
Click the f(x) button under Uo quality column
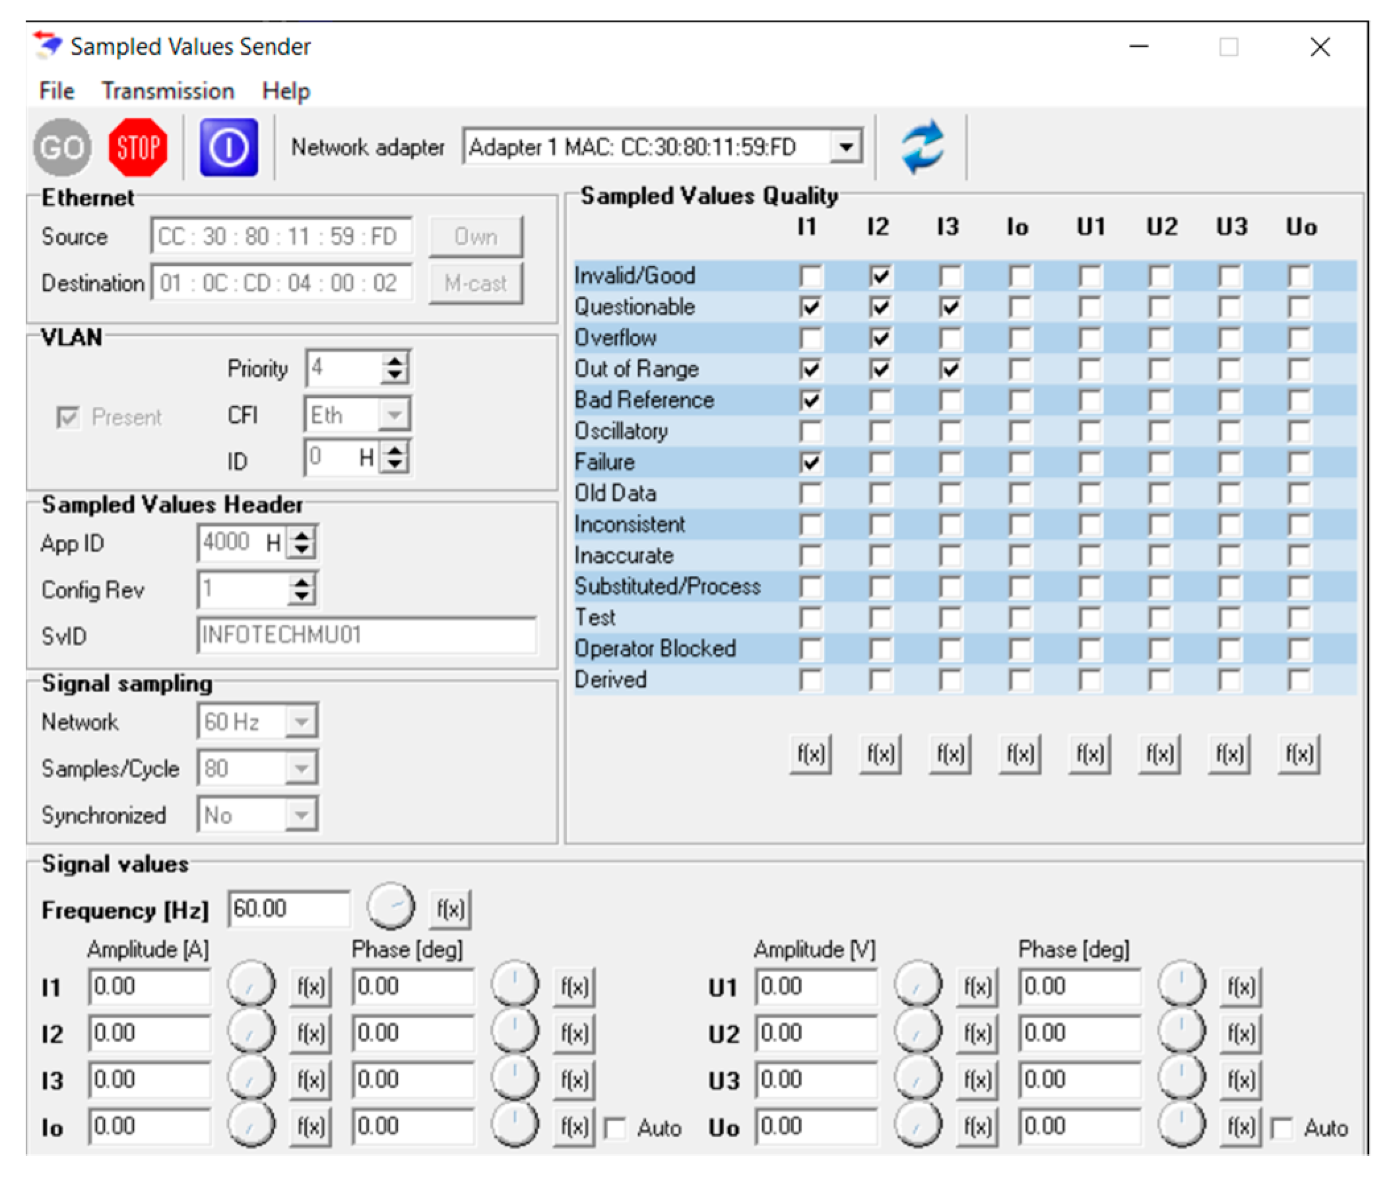pyautogui.click(x=1298, y=755)
